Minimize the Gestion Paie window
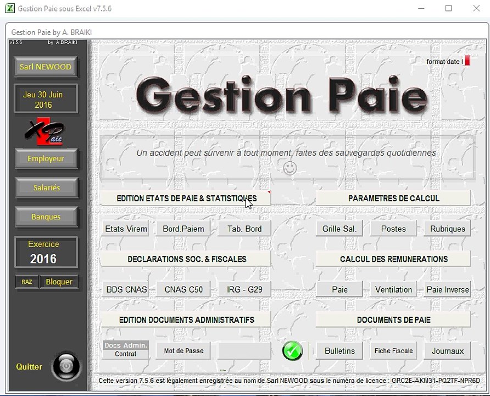The width and height of the screenshot is (490, 396). (421, 8)
